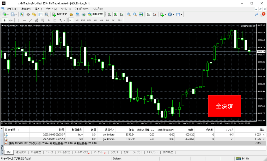Zoom out of the chart

coord(135,14)
